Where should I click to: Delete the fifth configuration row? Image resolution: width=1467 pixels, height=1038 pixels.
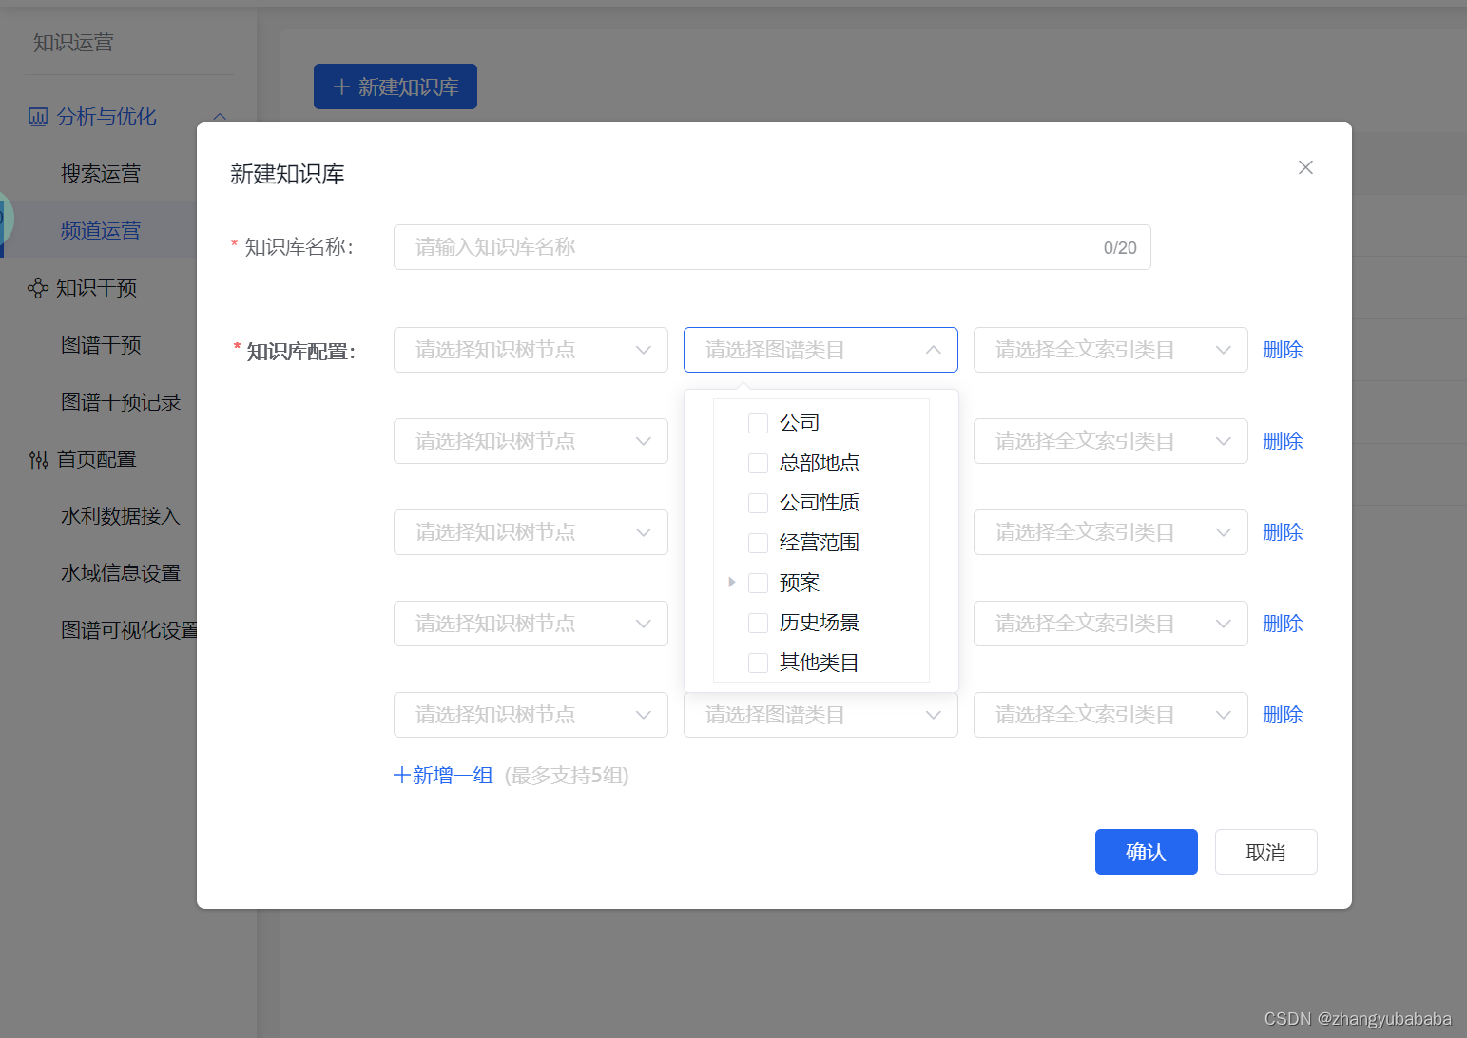click(1283, 715)
